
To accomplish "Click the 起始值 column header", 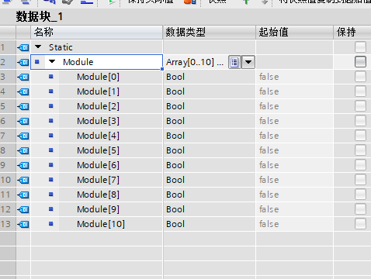I will pyautogui.click(x=294, y=33).
